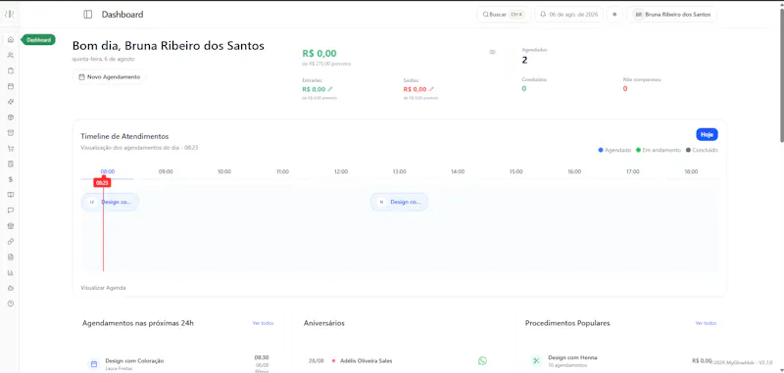Open the shopping cart sidebar icon
The height and width of the screenshot is (373, 784).
click(11, 148)
